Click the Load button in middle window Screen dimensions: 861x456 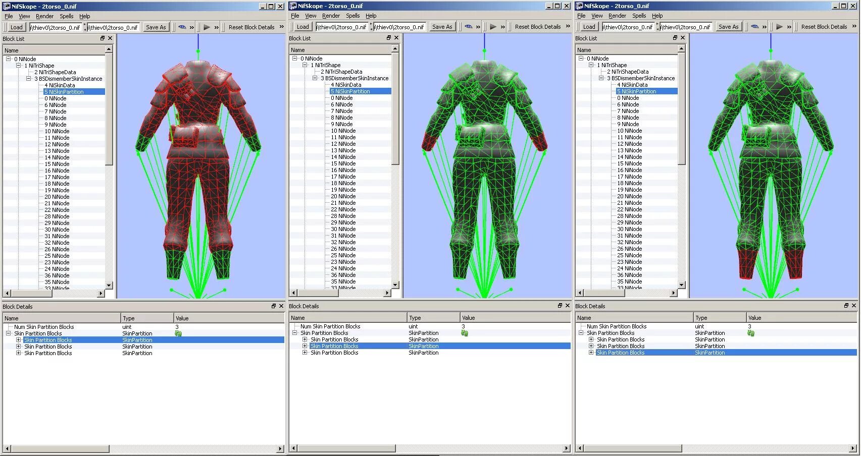(302, 27)
